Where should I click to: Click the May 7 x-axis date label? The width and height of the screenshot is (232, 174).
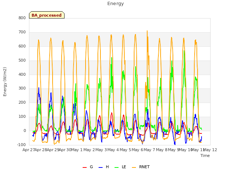click(149, 150)
